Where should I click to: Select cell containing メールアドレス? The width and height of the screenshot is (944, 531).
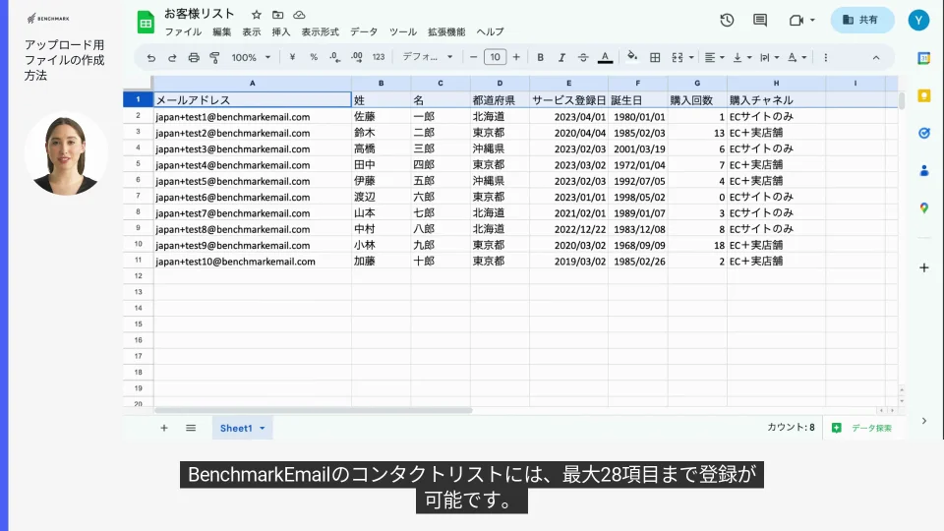pos(253,100)
